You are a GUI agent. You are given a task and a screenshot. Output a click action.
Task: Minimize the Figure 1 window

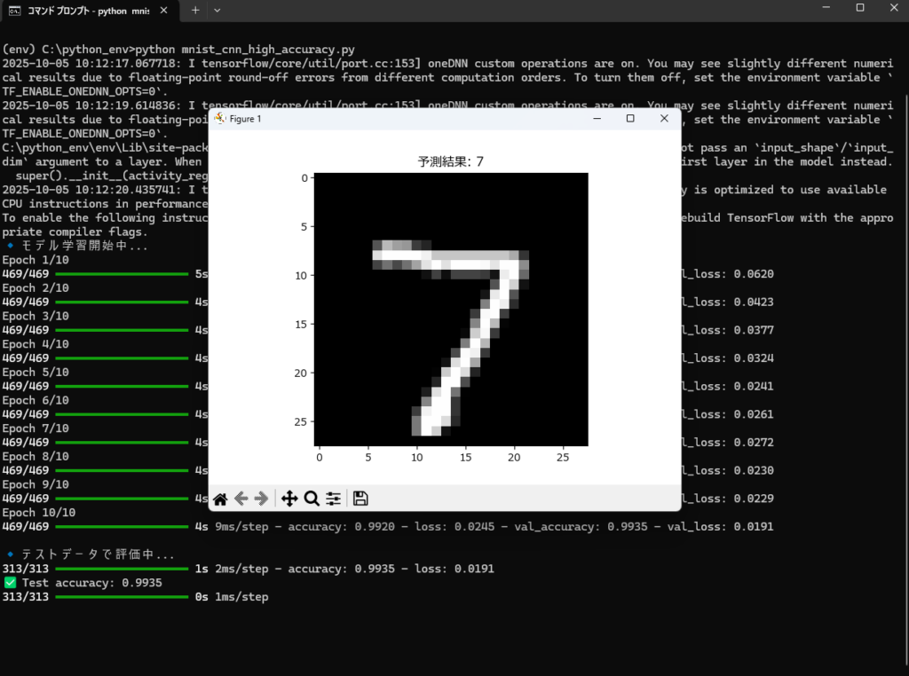597,117
